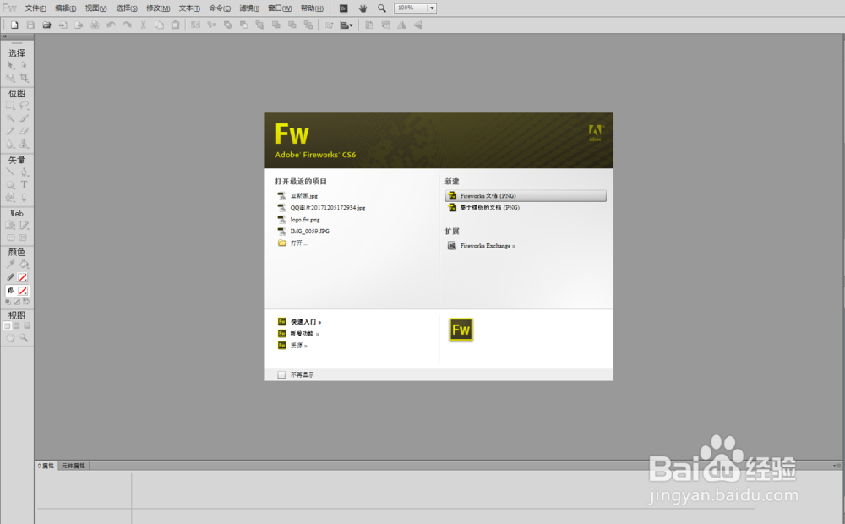The image size is (845, 524).
Task: Toggle Full Screen with menus mode
Action: click(17, 325)
